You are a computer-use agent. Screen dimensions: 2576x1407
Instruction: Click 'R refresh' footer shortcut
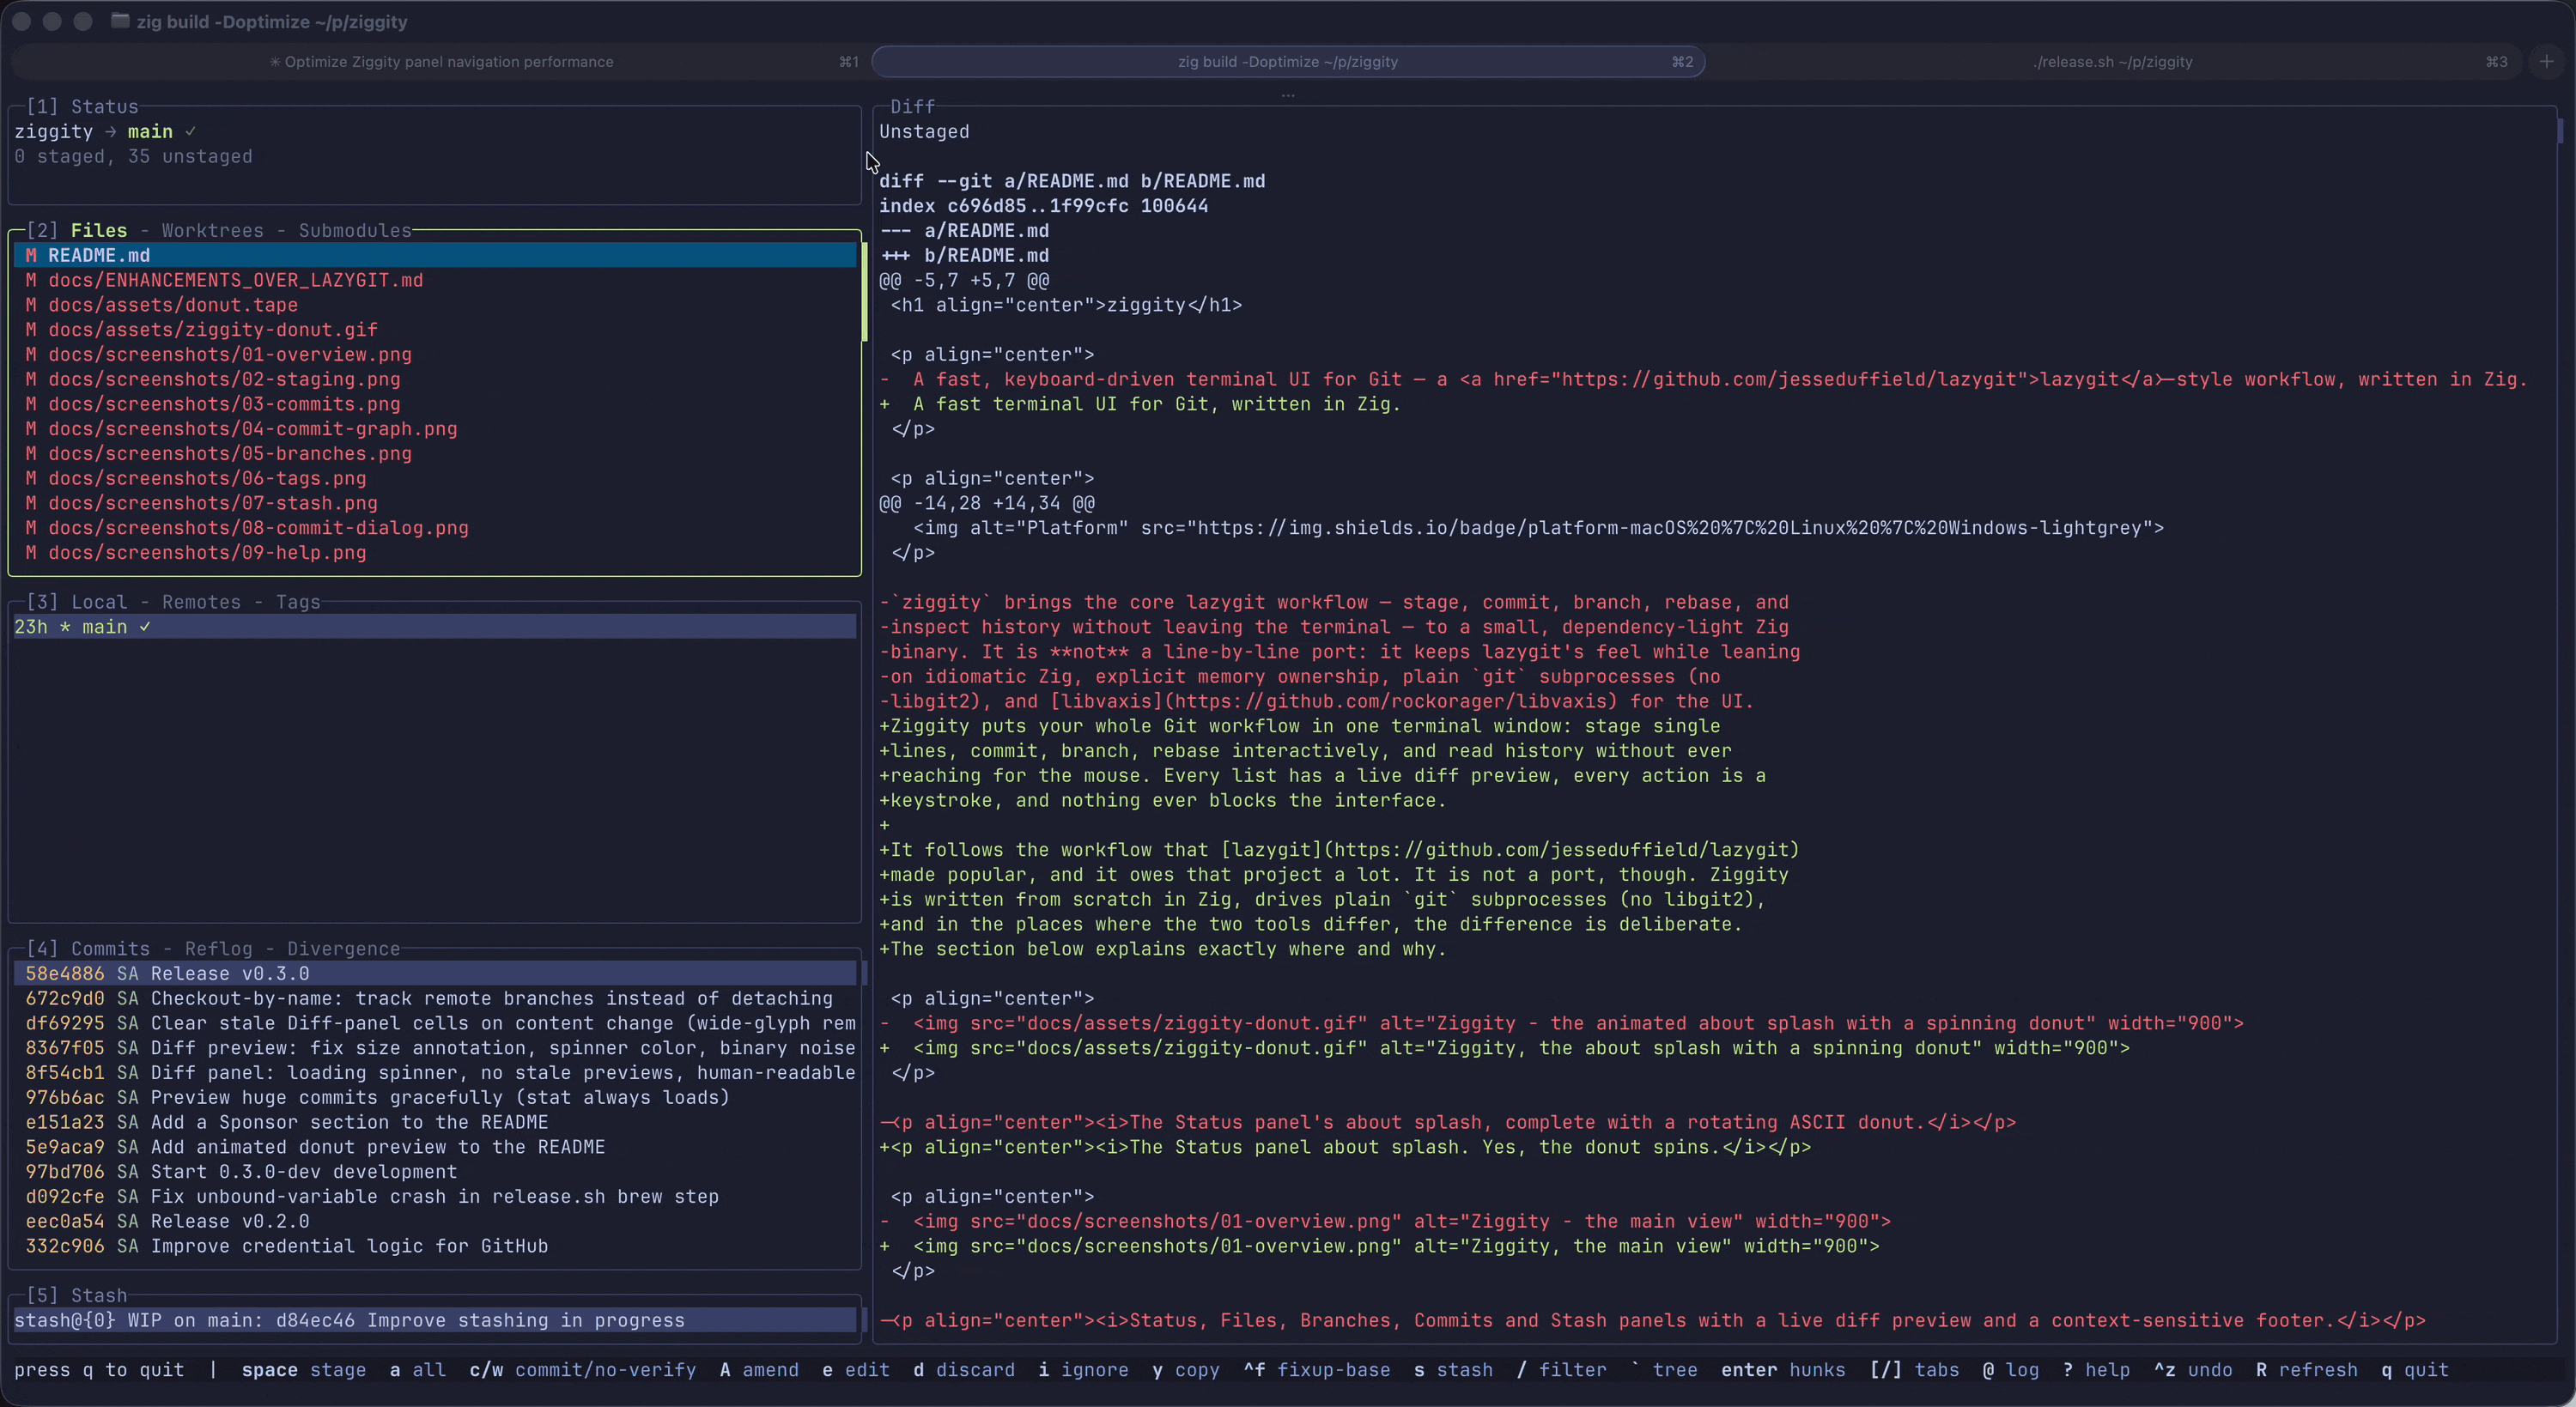click(x=2306, y=1369)
